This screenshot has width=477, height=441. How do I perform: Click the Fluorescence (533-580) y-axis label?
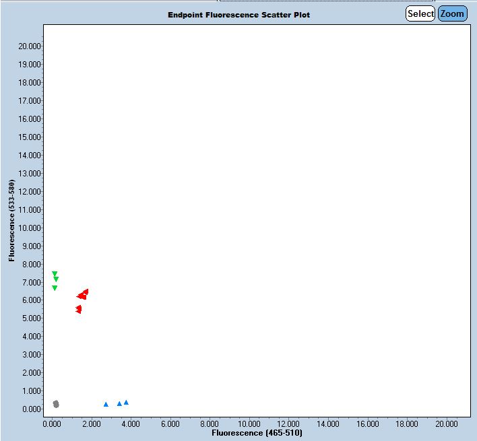point(11,220)
